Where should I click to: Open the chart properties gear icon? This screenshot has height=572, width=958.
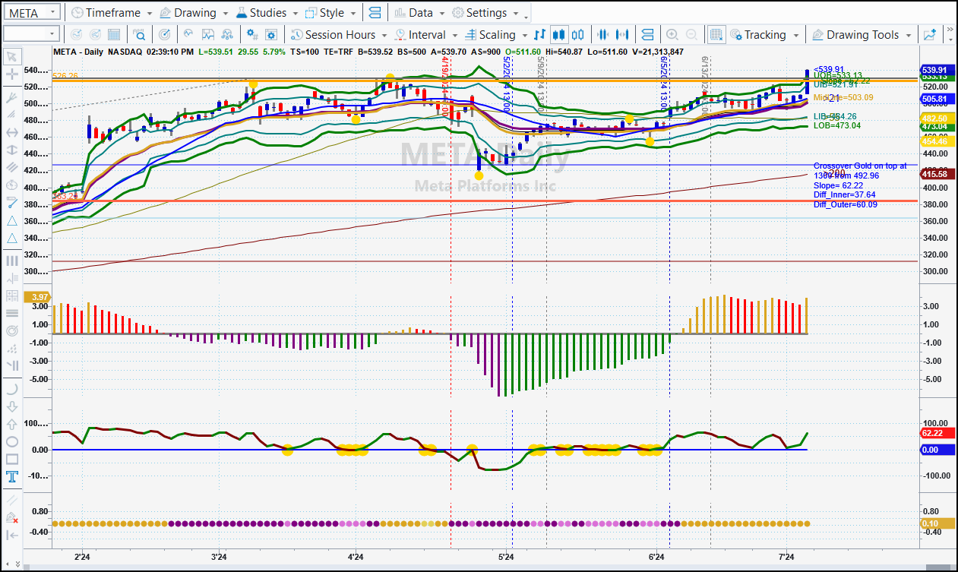tap(271, 34)
